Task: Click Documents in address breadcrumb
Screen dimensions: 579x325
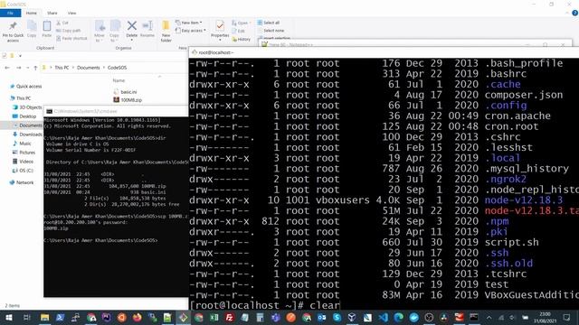Action: coord(89,68)
